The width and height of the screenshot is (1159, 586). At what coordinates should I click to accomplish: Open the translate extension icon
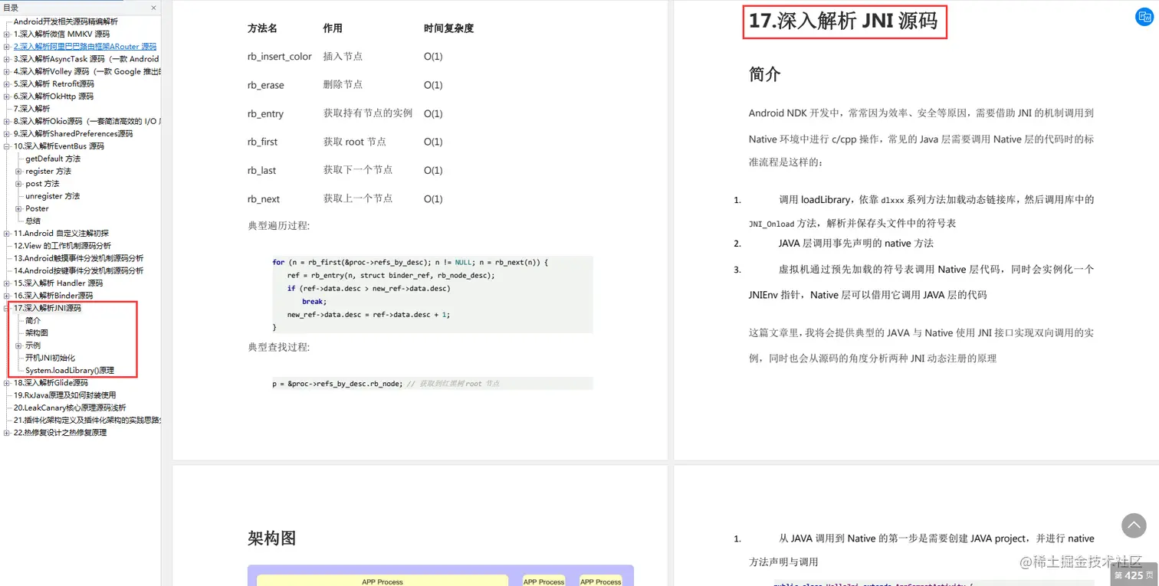point(1144,16)
